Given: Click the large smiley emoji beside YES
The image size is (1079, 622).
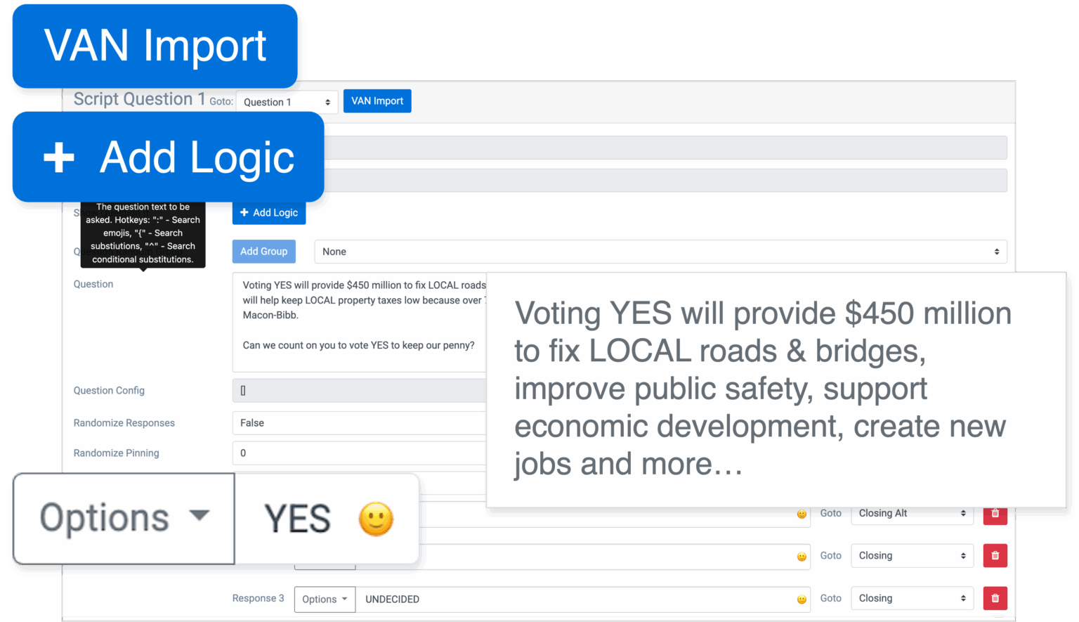Looking at the screenshot, I should pos(376,519).
